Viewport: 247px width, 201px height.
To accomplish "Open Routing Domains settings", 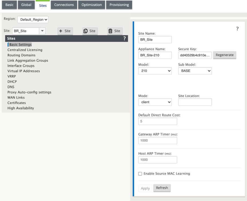I will 21,55.
